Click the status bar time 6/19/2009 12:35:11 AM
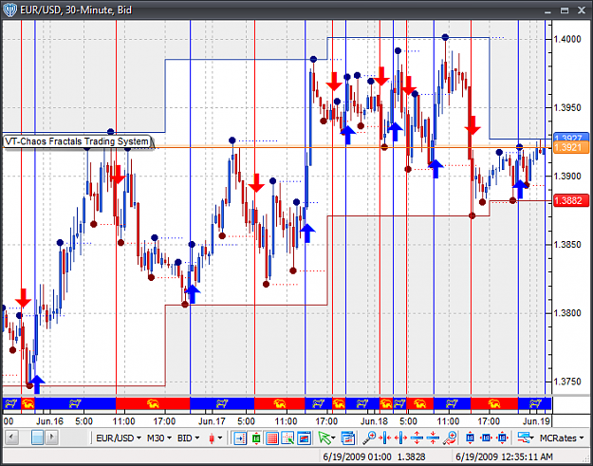 (504, 457)
